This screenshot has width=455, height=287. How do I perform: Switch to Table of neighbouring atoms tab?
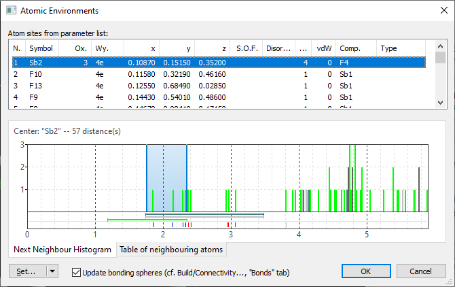pyautogui.click(x=171, y=250)
